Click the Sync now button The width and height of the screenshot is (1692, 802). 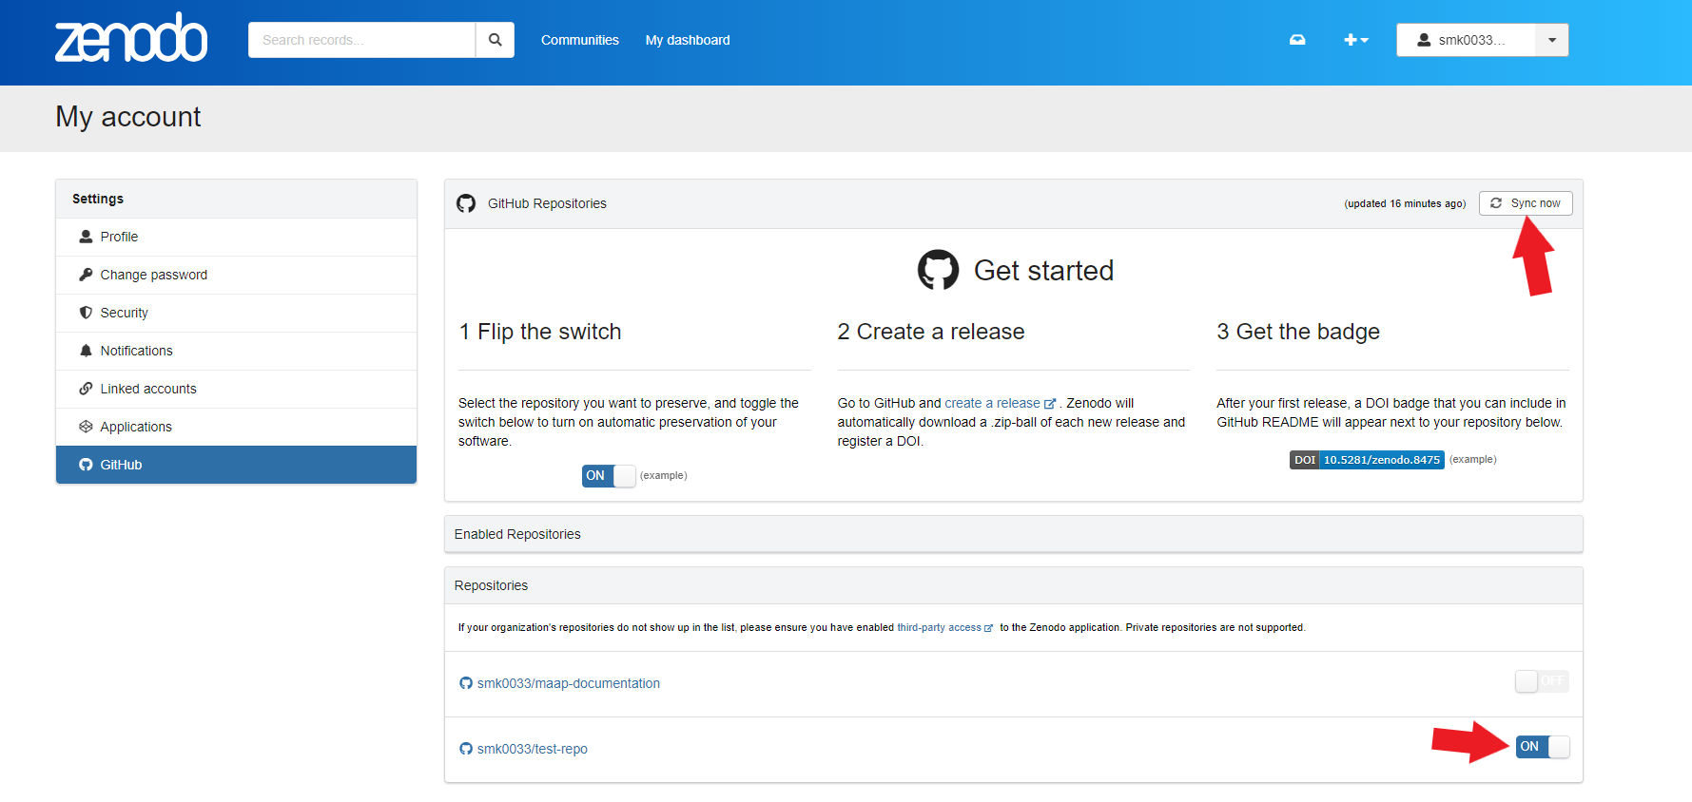[x=1526, y=203]
